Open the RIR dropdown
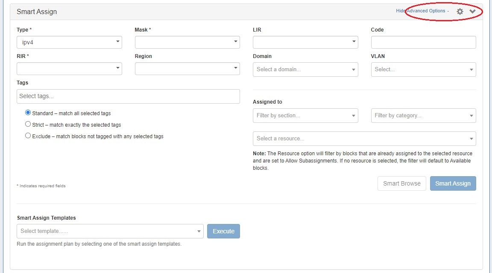492x273 pixels. tap(69, 69)
